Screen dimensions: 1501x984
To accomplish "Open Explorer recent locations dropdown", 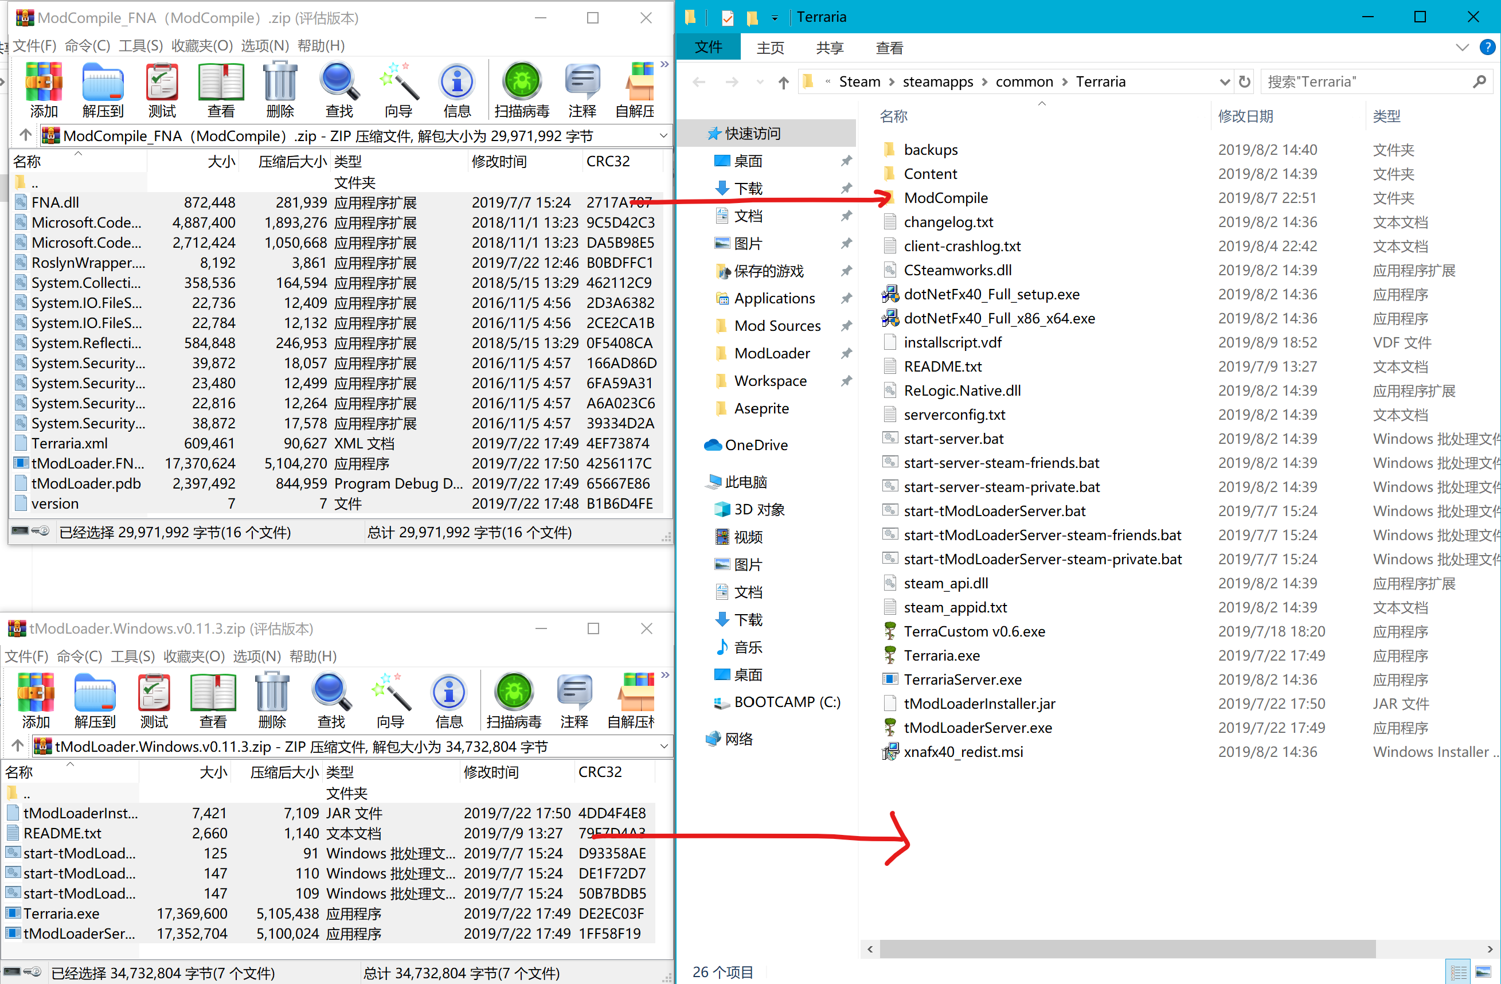I will pyautogui.click(x=759, y=82).
